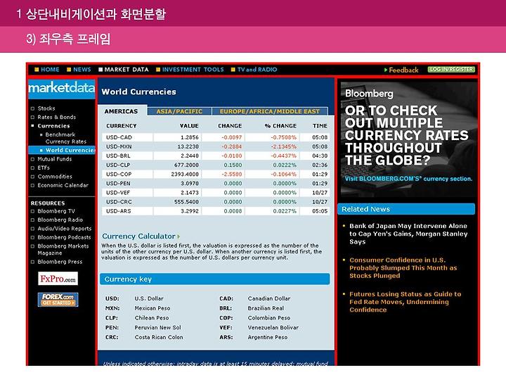The width and height of the screenshot is (506, 380).
Task: Click the USD-PEN currency row
Action: pyautogui.click(x=216, y=183)
